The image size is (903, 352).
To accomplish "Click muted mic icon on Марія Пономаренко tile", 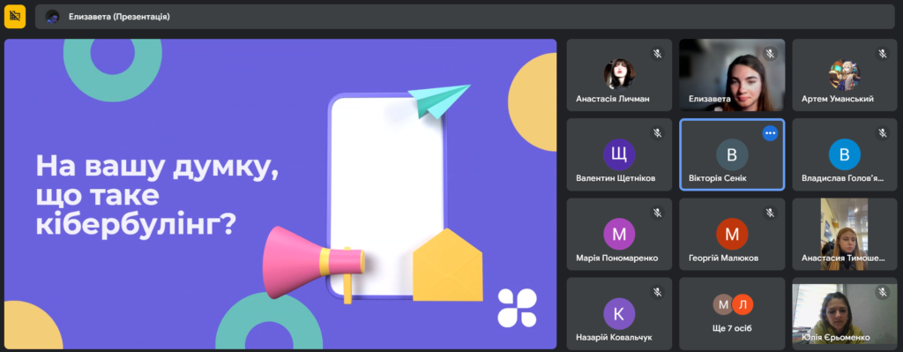I will [657, 213].
